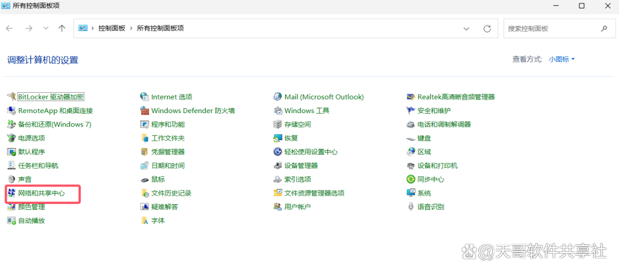Open the 凭据管理器 icon

click(x=144, y=152)
